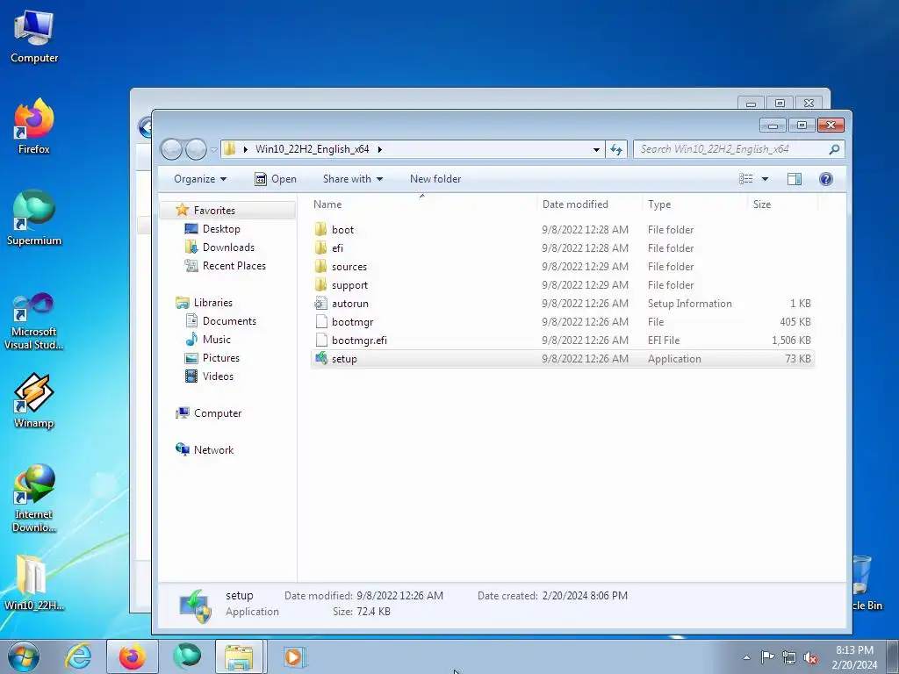This screenshot has height=674, width=899.
Task: Open the address bar history dropdown
Action: click(596, 149)
